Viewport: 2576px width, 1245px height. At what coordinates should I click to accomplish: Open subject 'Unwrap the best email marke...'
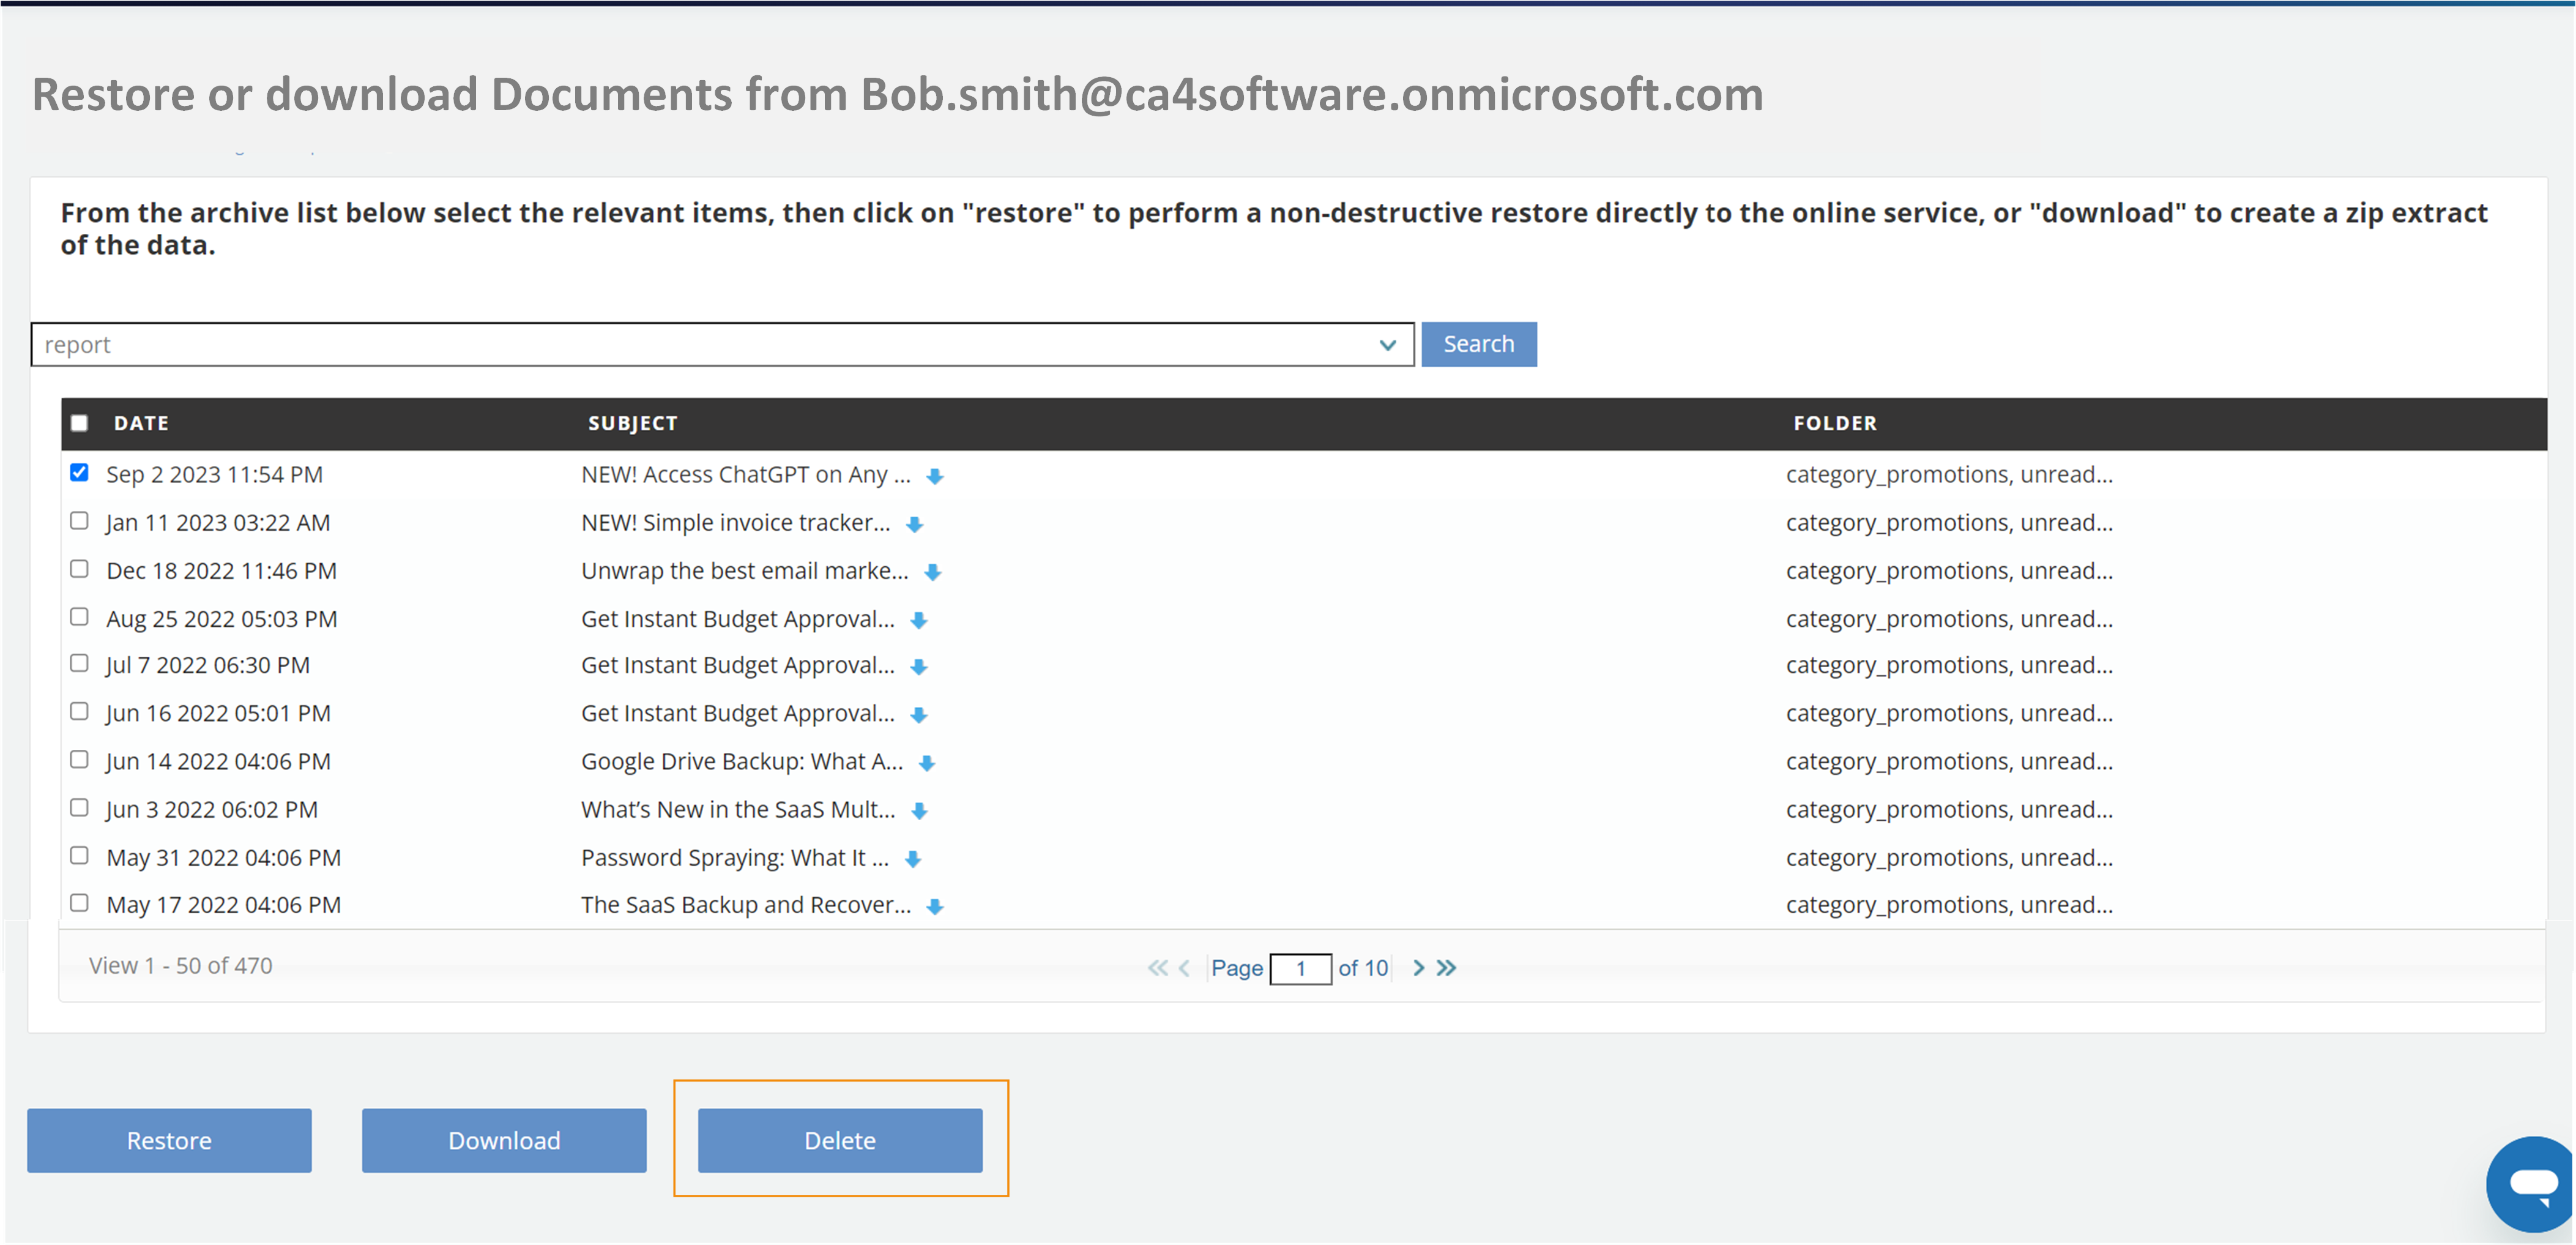pyautogui.click(x=745, y=570)
